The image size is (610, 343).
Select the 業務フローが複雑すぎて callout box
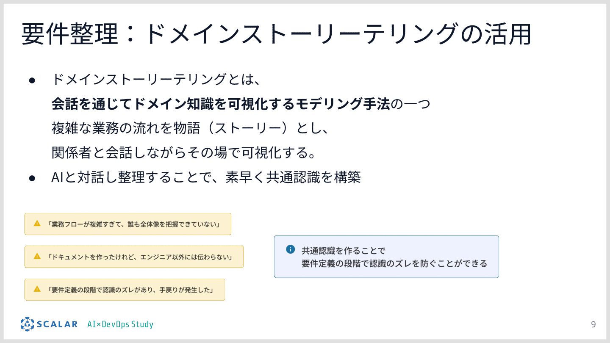pos(128,224)
